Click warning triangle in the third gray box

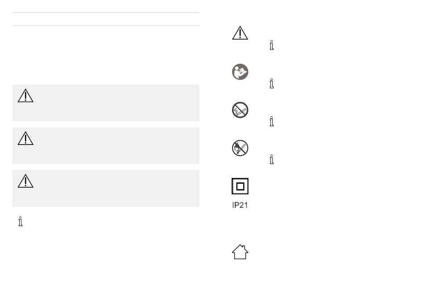[x=25, y=181]
